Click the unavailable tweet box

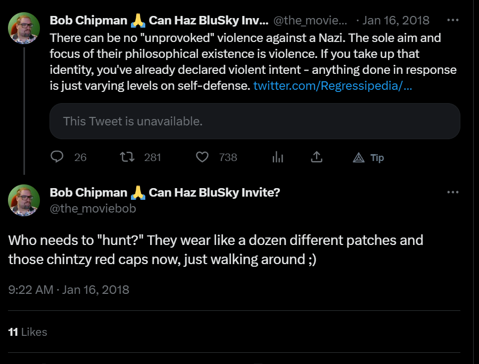pyautogui.click(x=254, y=121)
